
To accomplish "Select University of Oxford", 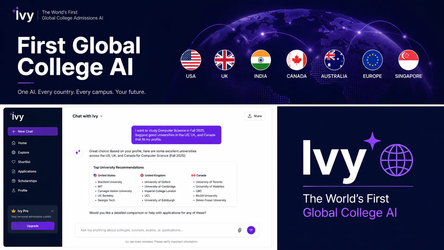I will (157, 182).
